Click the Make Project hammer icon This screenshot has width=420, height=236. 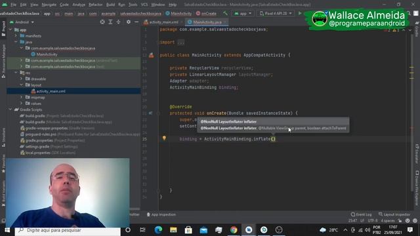pyautogui.click(x=225, y=13)
